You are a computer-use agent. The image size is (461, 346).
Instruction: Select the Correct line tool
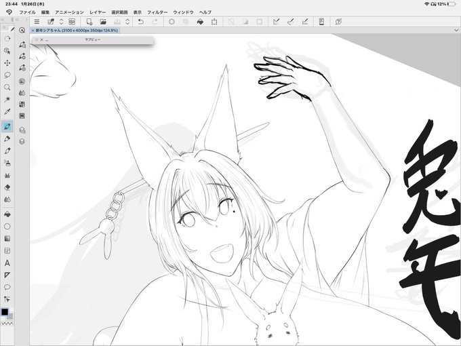pyautogui.click(x=7, y=299)
